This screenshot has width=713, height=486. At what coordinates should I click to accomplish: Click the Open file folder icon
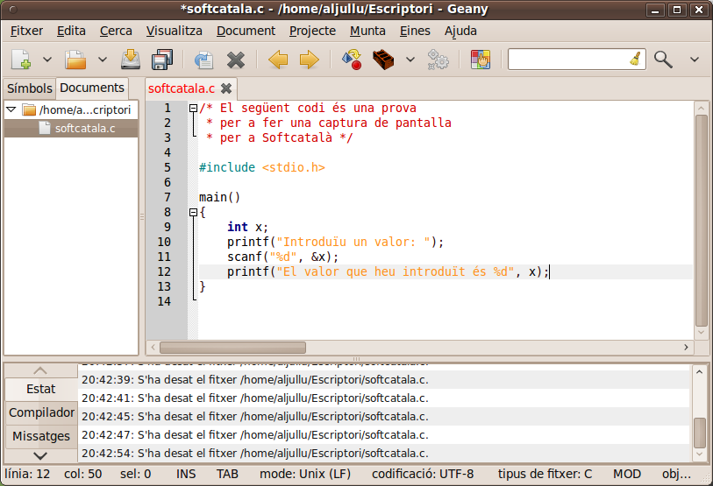click(76, 60)
